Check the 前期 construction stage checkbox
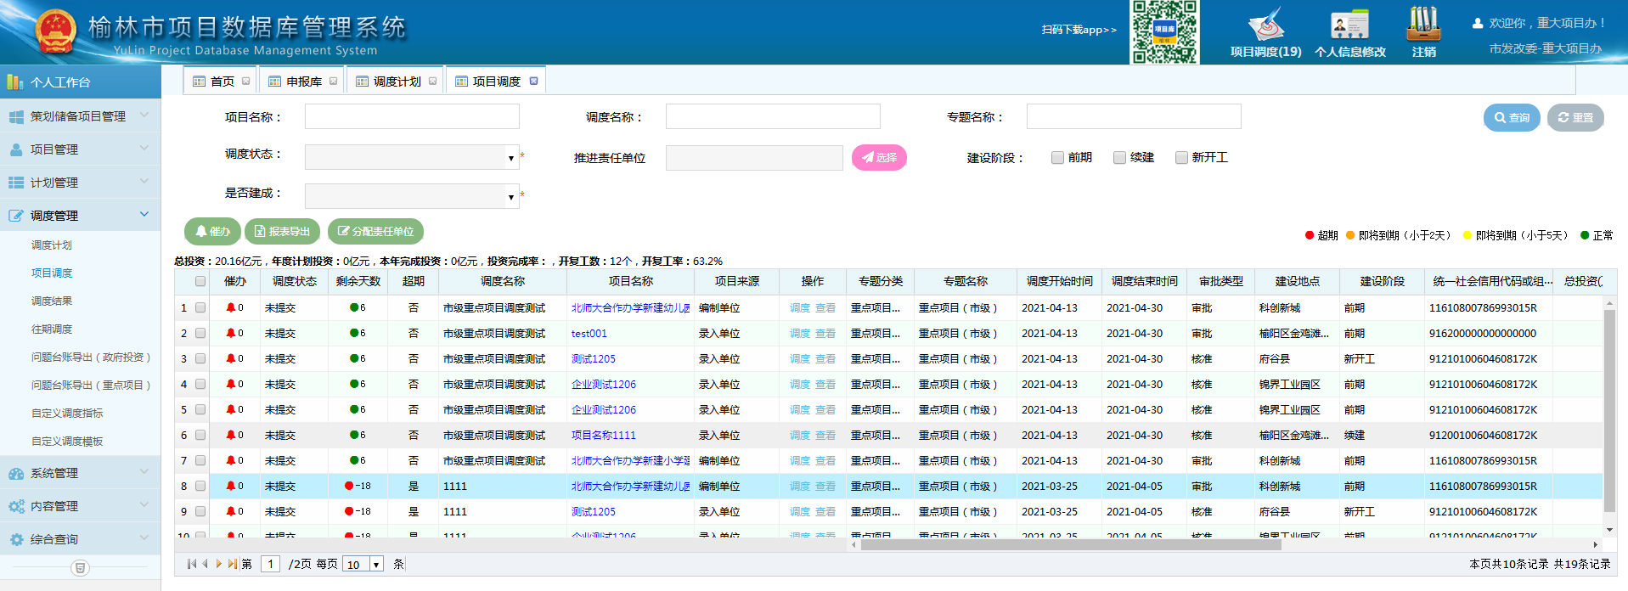The image size is (1628, 591). 1057,158
